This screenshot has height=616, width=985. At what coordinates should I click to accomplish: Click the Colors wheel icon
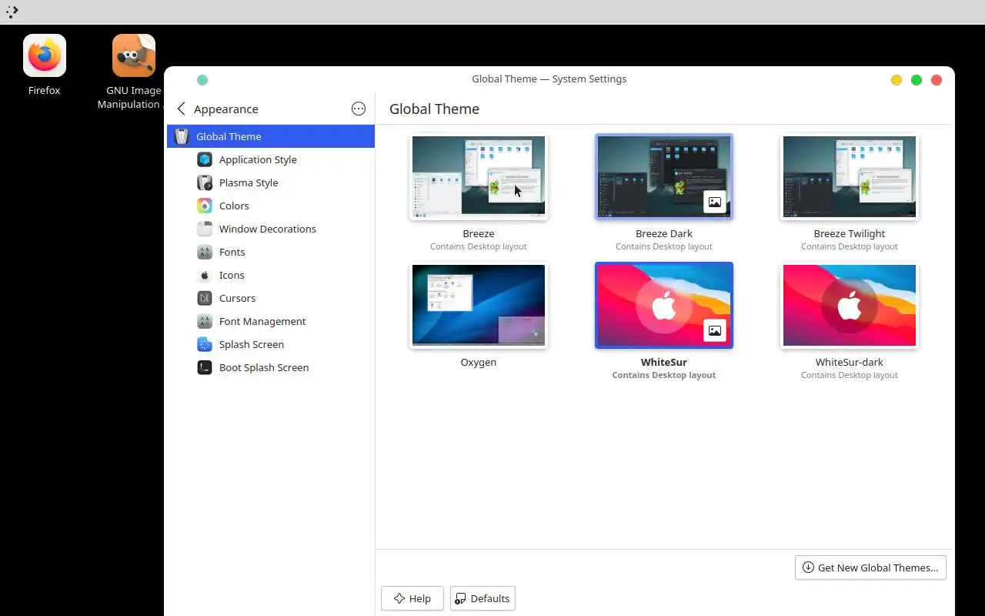point(205,206)
